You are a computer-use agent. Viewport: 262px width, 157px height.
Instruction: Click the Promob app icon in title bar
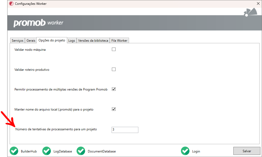(x=11, y=4)
